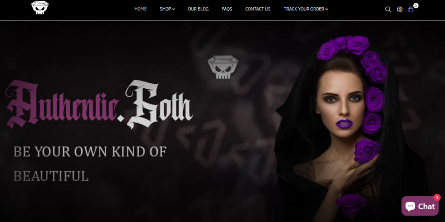Image resolution: width=445 pixels, height=222 pixels.
Task: Expand the Shop dropdown menu
Action: pos(167,9)
